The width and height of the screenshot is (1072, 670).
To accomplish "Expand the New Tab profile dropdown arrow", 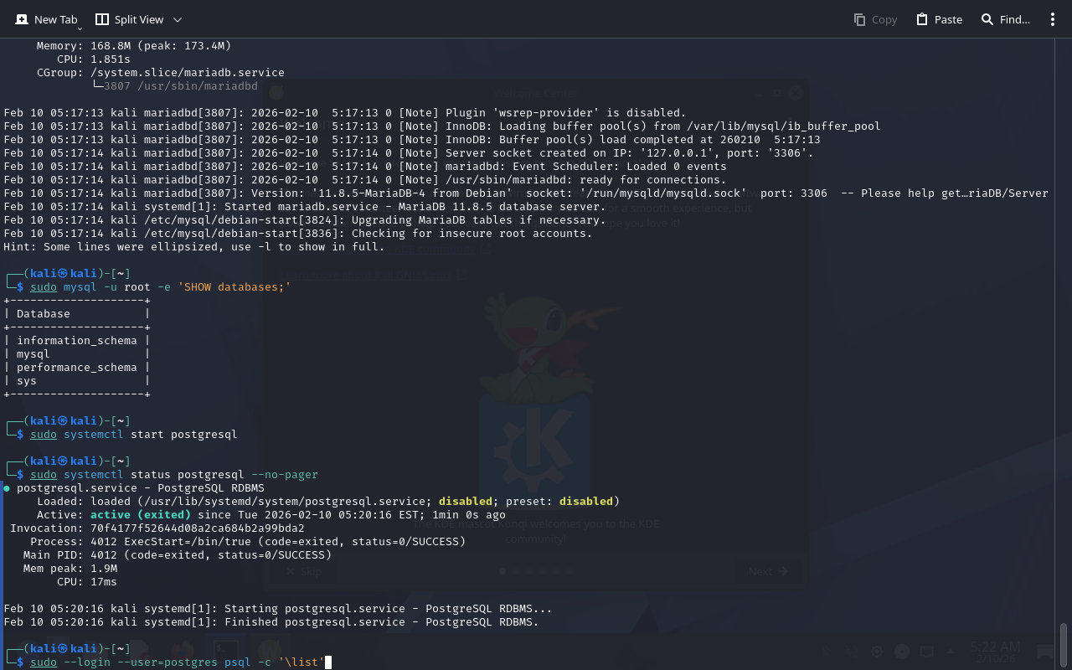I will [80, 29].
